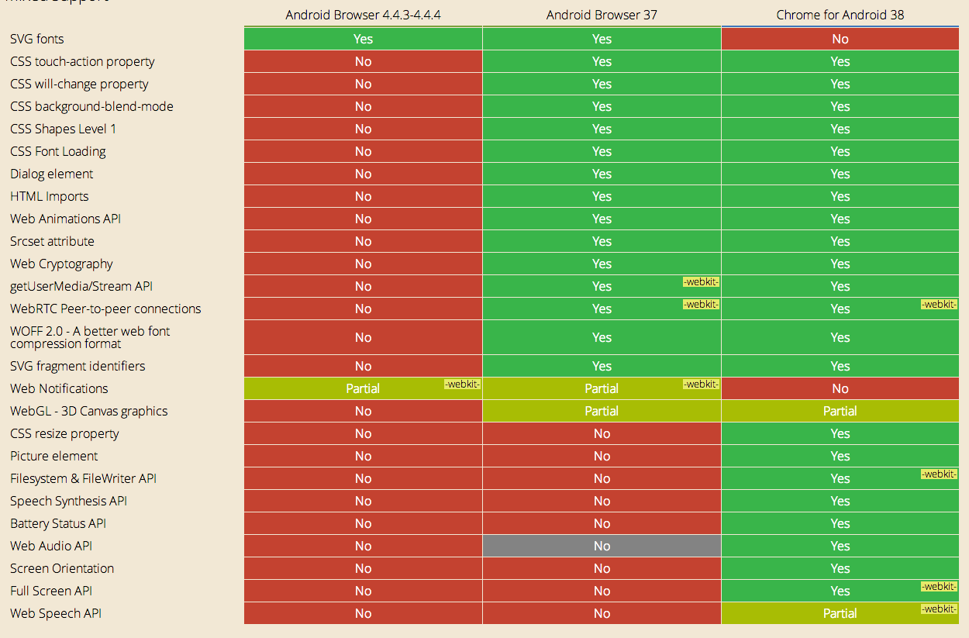The width and height of the screenshot is (969, 638).
Task: Click Screen Orientation 'No' cell under Android Browser 37
Action: pyautogui.click(x=602, y=568)
